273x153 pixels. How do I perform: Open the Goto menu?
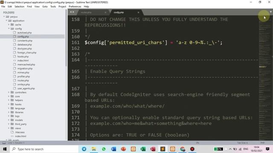point(45,6)
